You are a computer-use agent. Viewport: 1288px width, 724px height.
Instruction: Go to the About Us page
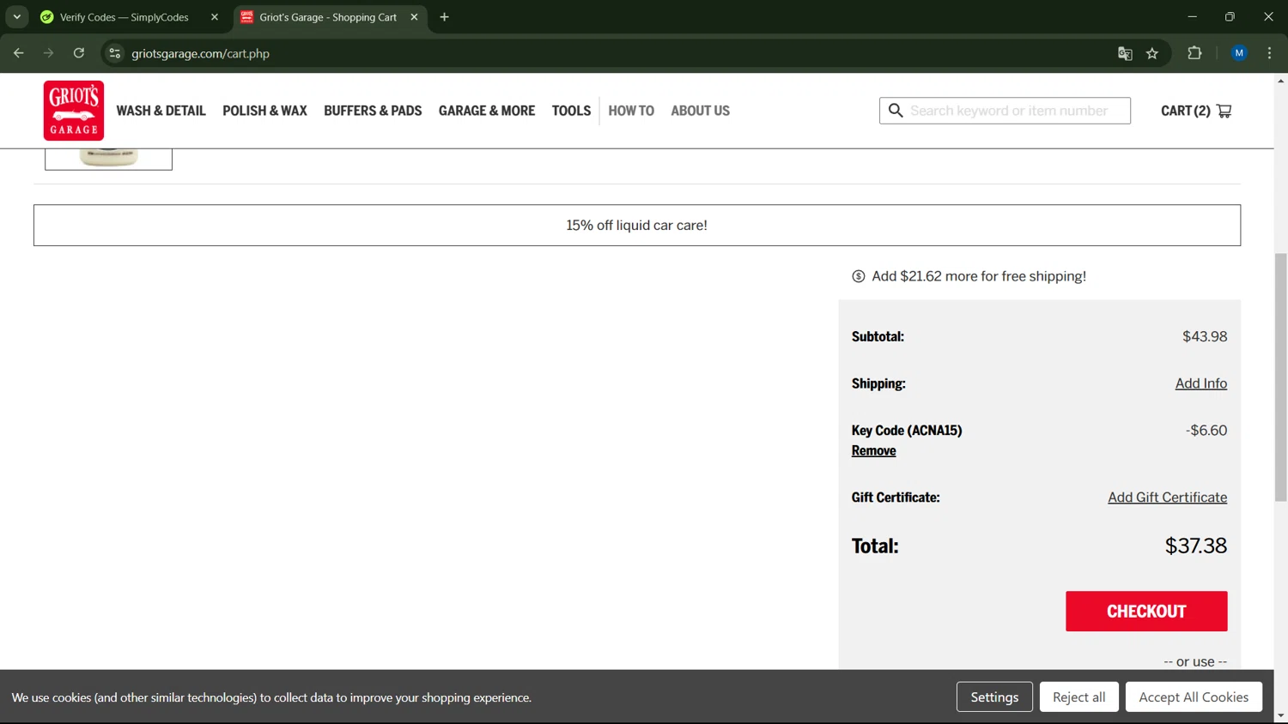(701, 111)
